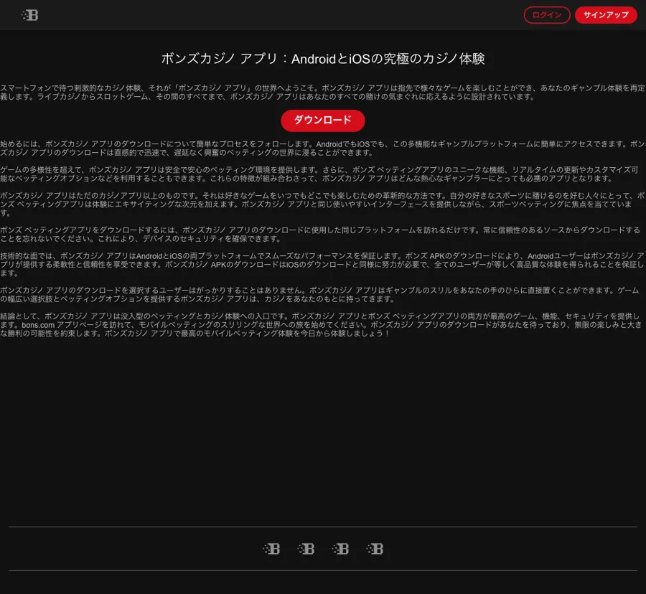This screenshot has height=594, width=646.
Task: Click the paragraph starting スマートフォンで待つ刺激的な
Action: 323,93
